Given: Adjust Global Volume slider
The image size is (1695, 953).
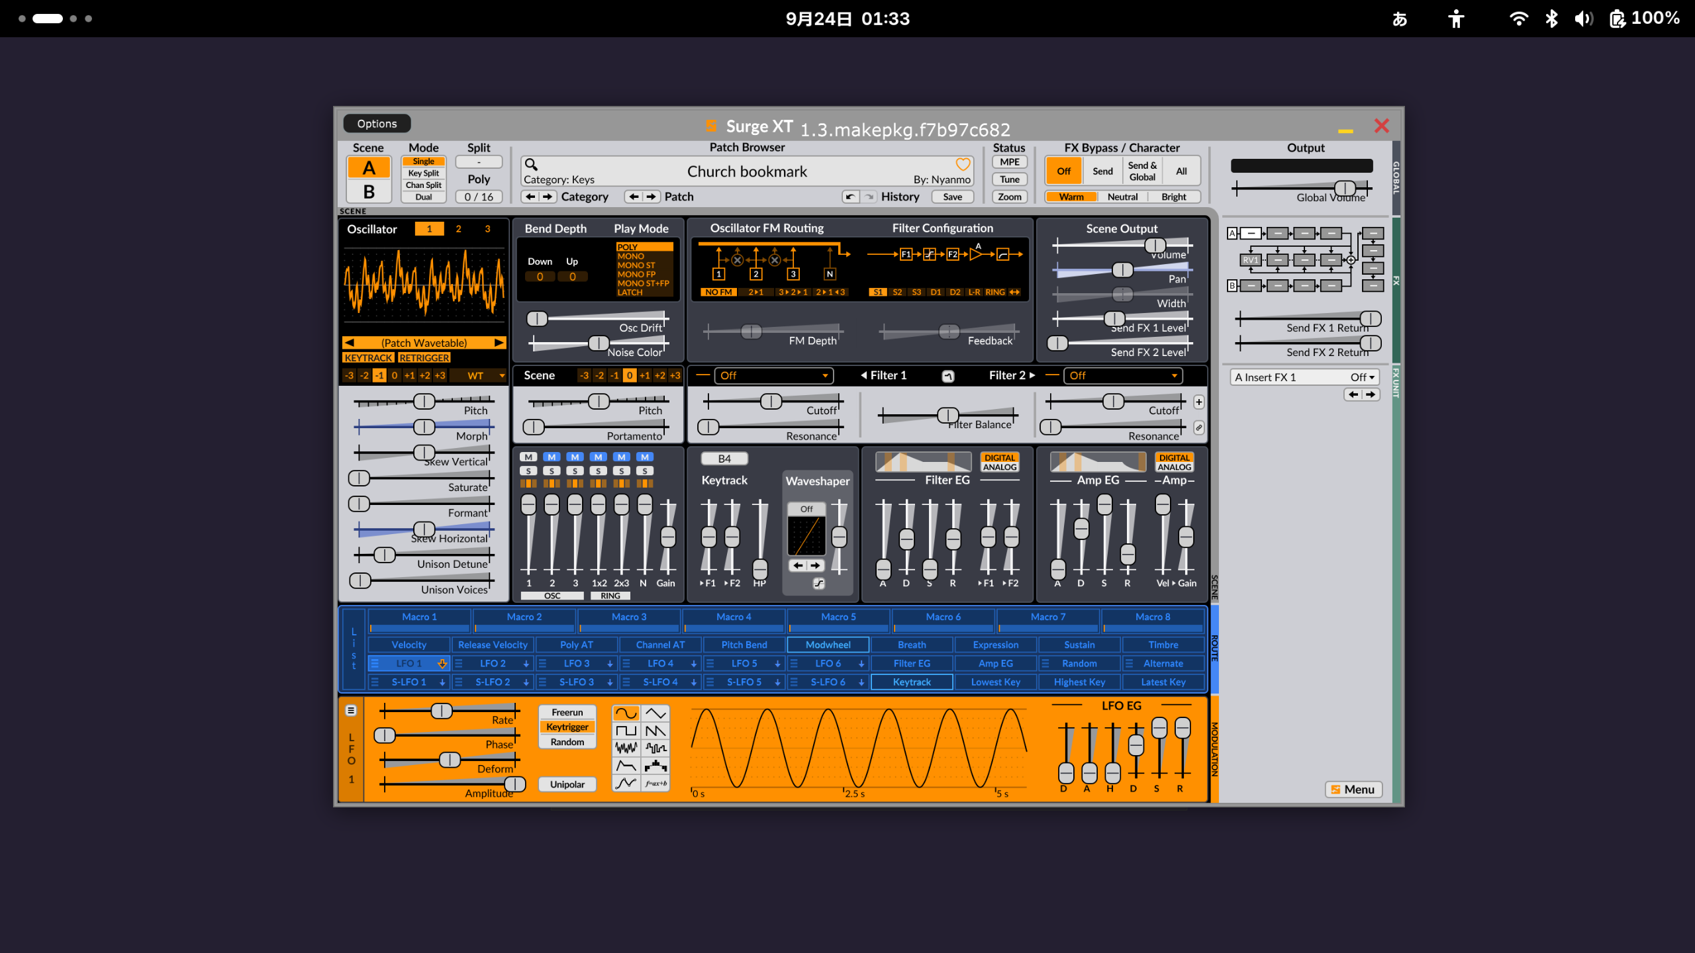Looking at the screenshot, I should coord(1301,189).
